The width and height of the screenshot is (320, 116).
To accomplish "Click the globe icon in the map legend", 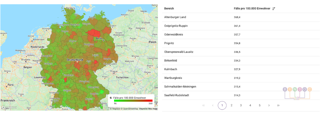I will (x=111, y=98).
